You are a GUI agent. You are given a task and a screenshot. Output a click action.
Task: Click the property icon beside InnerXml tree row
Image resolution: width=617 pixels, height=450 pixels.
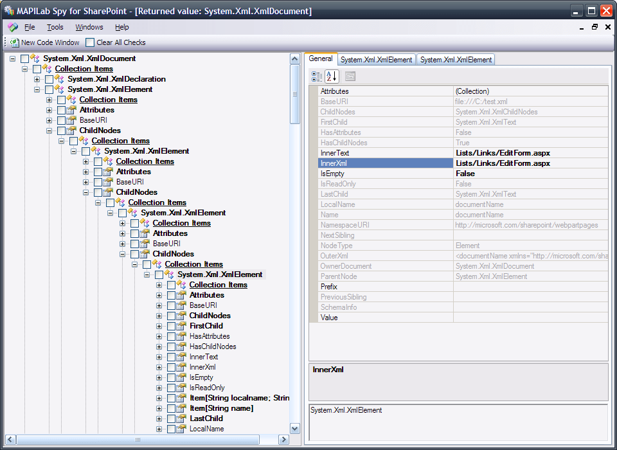coord(181,367)
